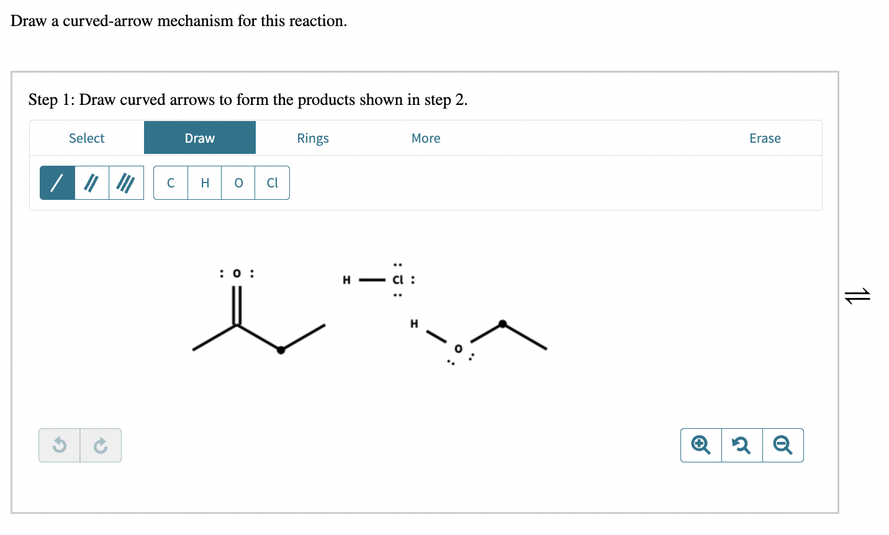Activate the Erase mode
This screenshot has width=889, height=535.
tap(764, 138)
